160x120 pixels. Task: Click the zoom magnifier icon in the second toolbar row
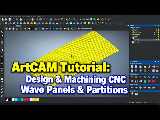tap(2, 23)
